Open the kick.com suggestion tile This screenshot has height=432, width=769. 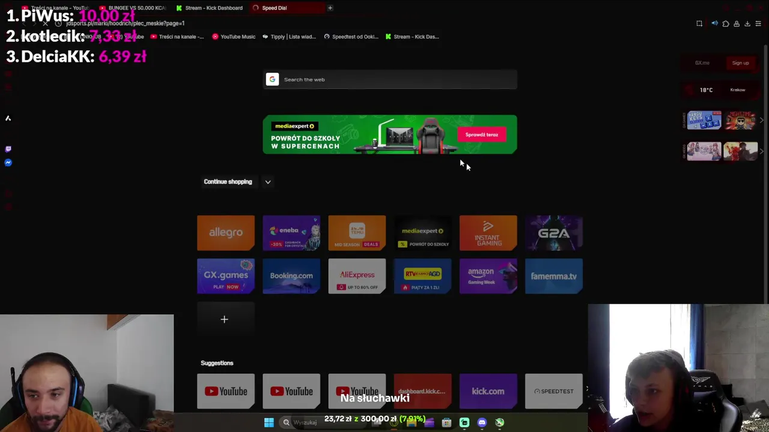(488, 391)
